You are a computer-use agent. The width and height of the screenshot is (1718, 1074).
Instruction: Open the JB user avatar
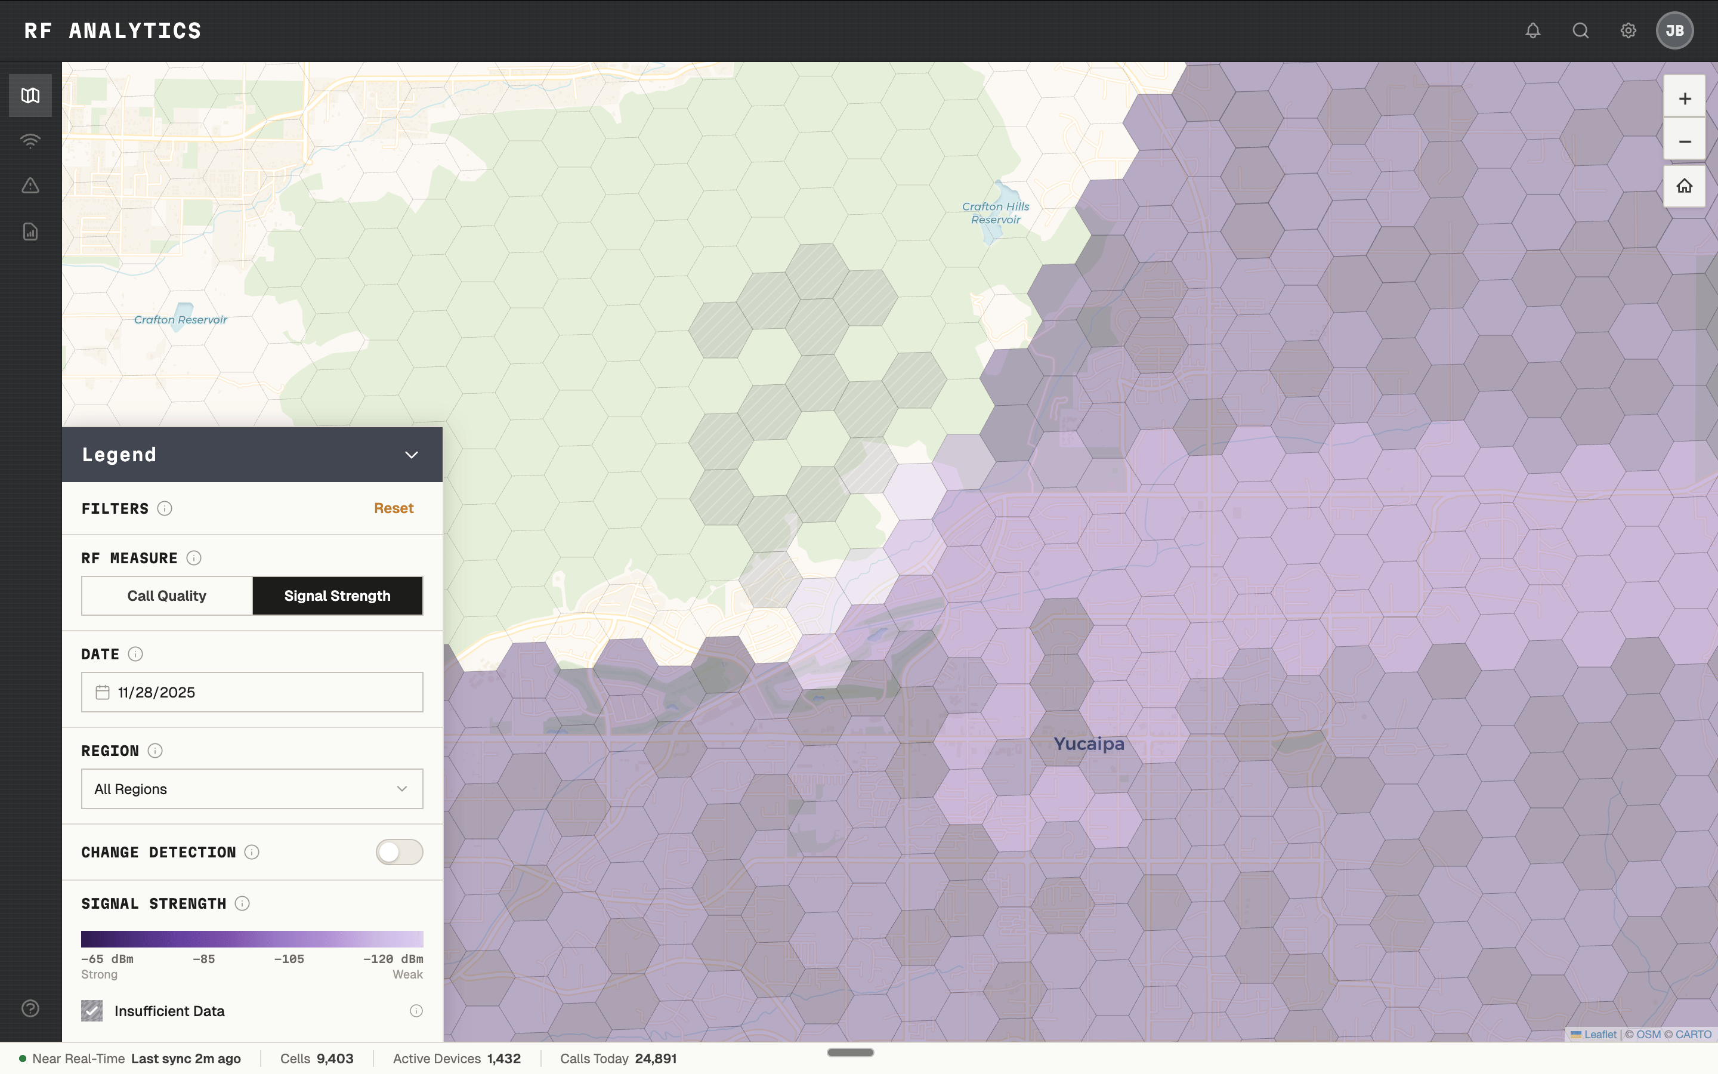pos(1674,30)
